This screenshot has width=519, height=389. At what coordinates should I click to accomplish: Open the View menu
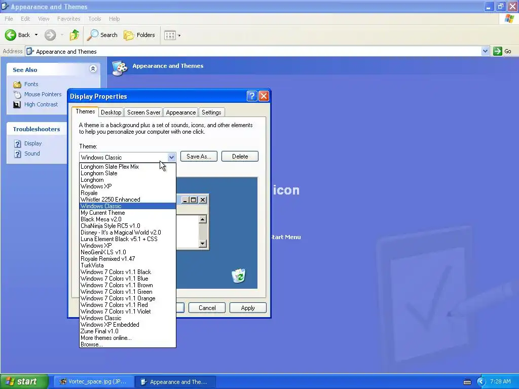pos(44,19)
